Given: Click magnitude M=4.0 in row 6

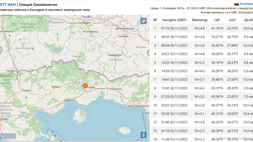Looking at the screenshot, I should click(200, 71).
